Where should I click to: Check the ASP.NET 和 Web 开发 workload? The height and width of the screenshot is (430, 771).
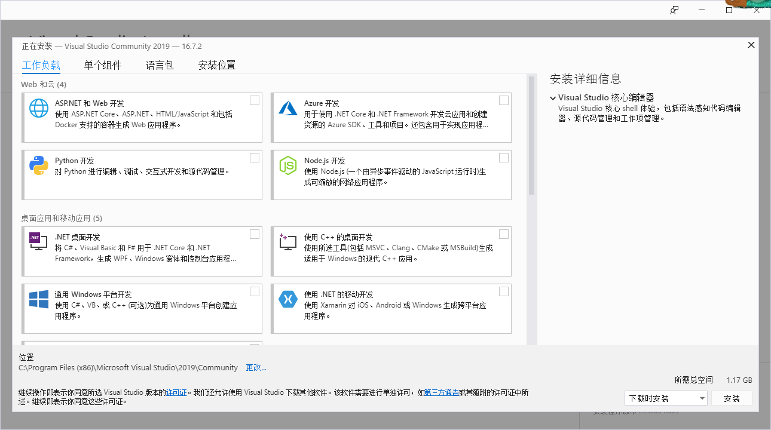coord(255,100)
